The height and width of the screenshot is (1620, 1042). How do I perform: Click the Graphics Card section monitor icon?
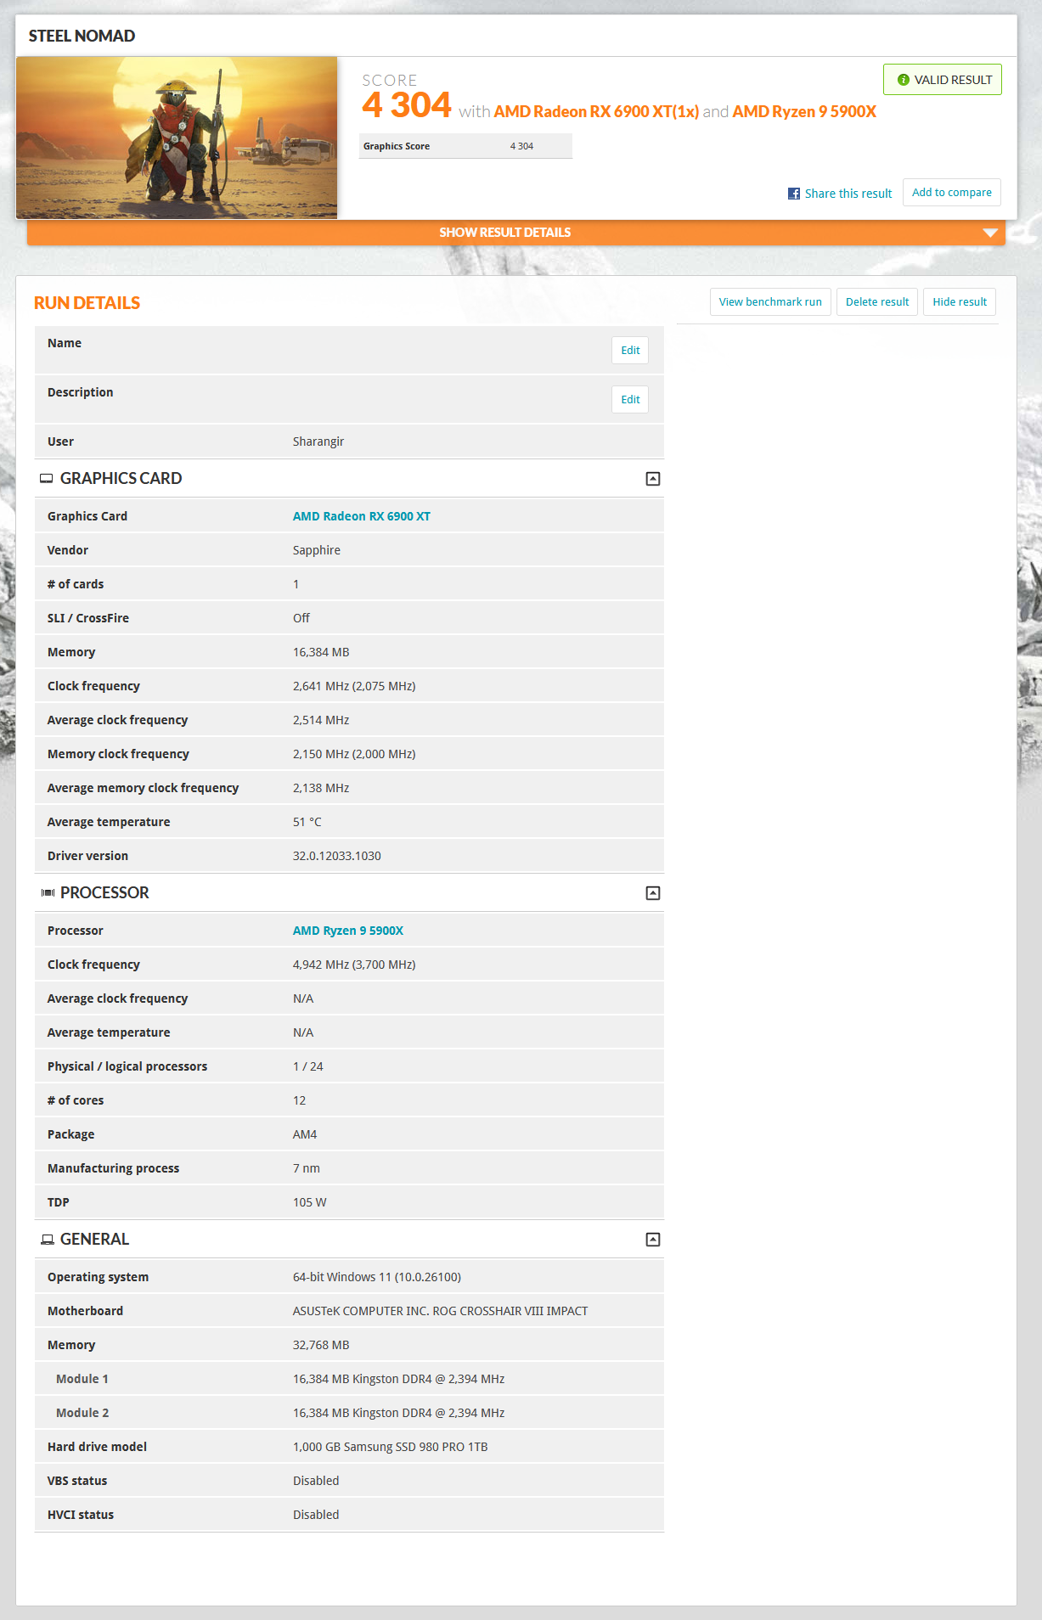point(47,479)
